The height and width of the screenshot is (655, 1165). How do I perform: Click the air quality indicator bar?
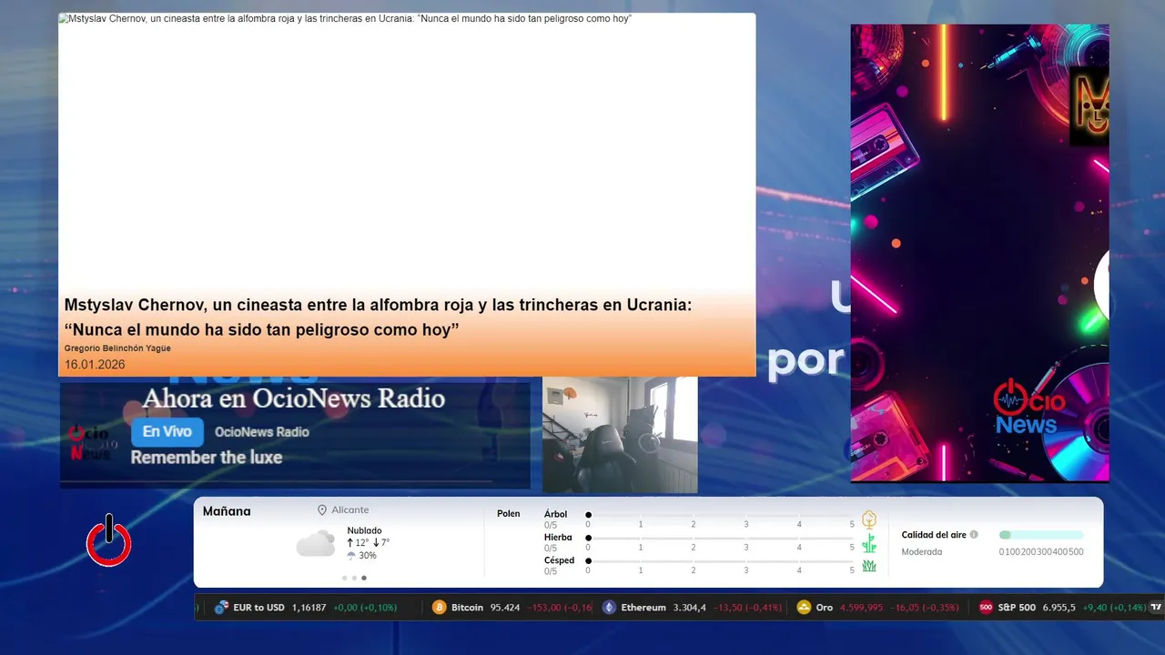coord(1041,535)
